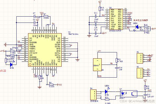156x104 pixels.
Task: Select resistor R25 symbol
Action: (x=6, y=60)
